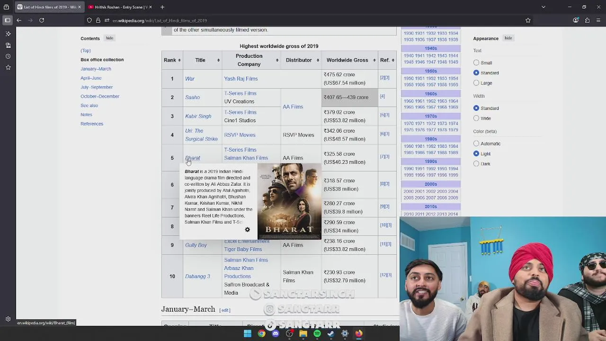606x341 pixels.
Task: Open the Yash Raj Films link
Action: coord(241,79)
